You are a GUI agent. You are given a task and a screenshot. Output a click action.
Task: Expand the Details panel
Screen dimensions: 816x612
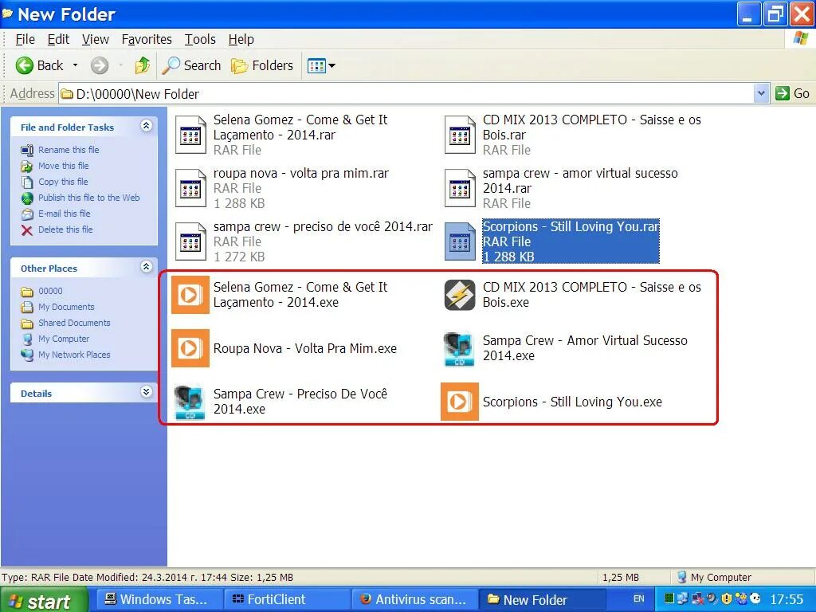click(147, 392)
